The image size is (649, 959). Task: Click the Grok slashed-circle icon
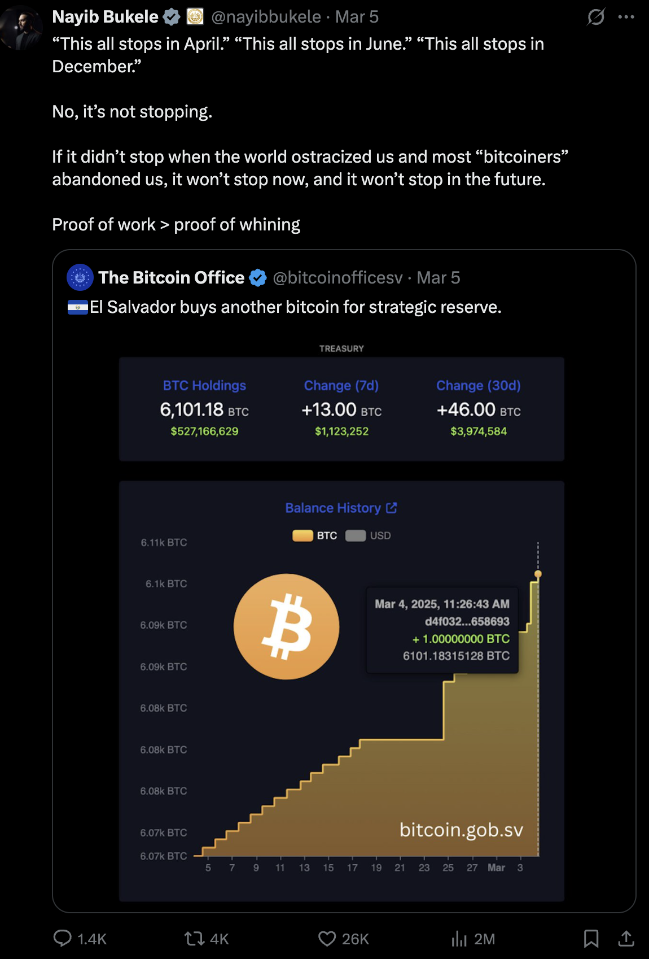[x=596, y=17]
